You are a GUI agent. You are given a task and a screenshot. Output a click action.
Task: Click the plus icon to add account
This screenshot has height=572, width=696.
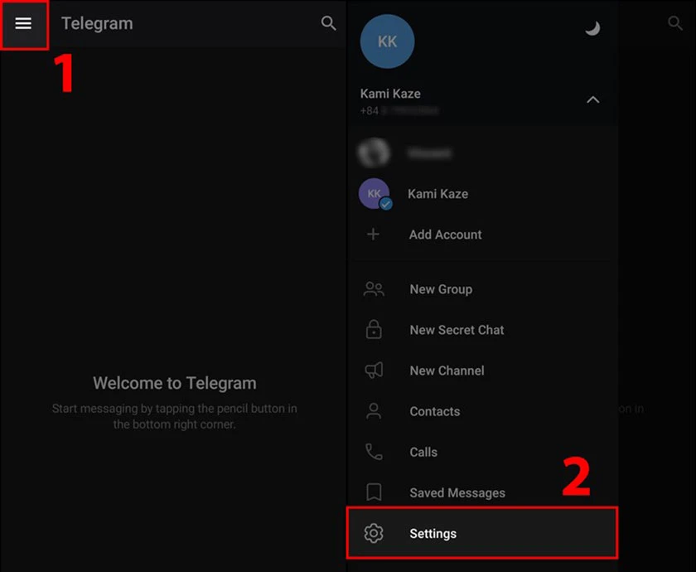coord(374,235)
